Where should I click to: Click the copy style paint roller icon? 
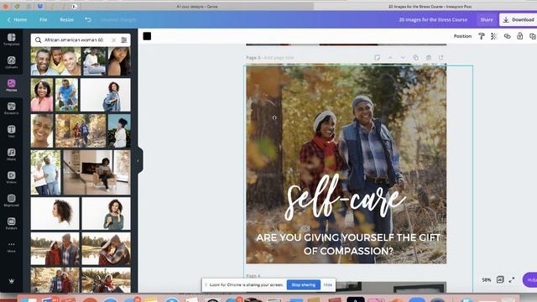(482, 36)
